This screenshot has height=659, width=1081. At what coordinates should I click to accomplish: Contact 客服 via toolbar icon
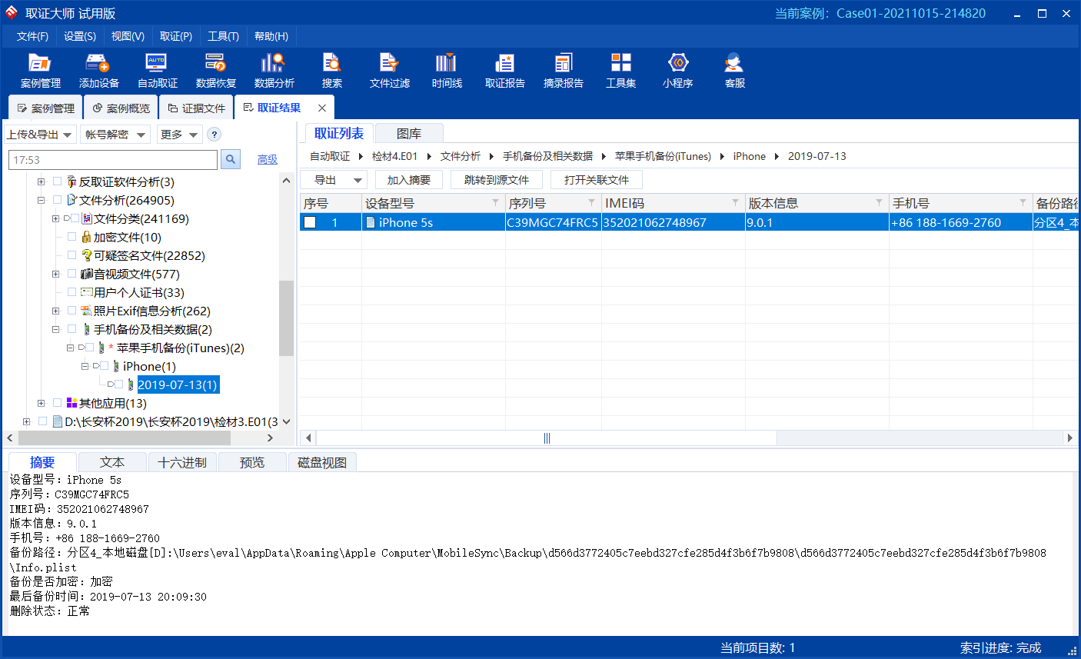pyautogui.click(x=734, y=71)
